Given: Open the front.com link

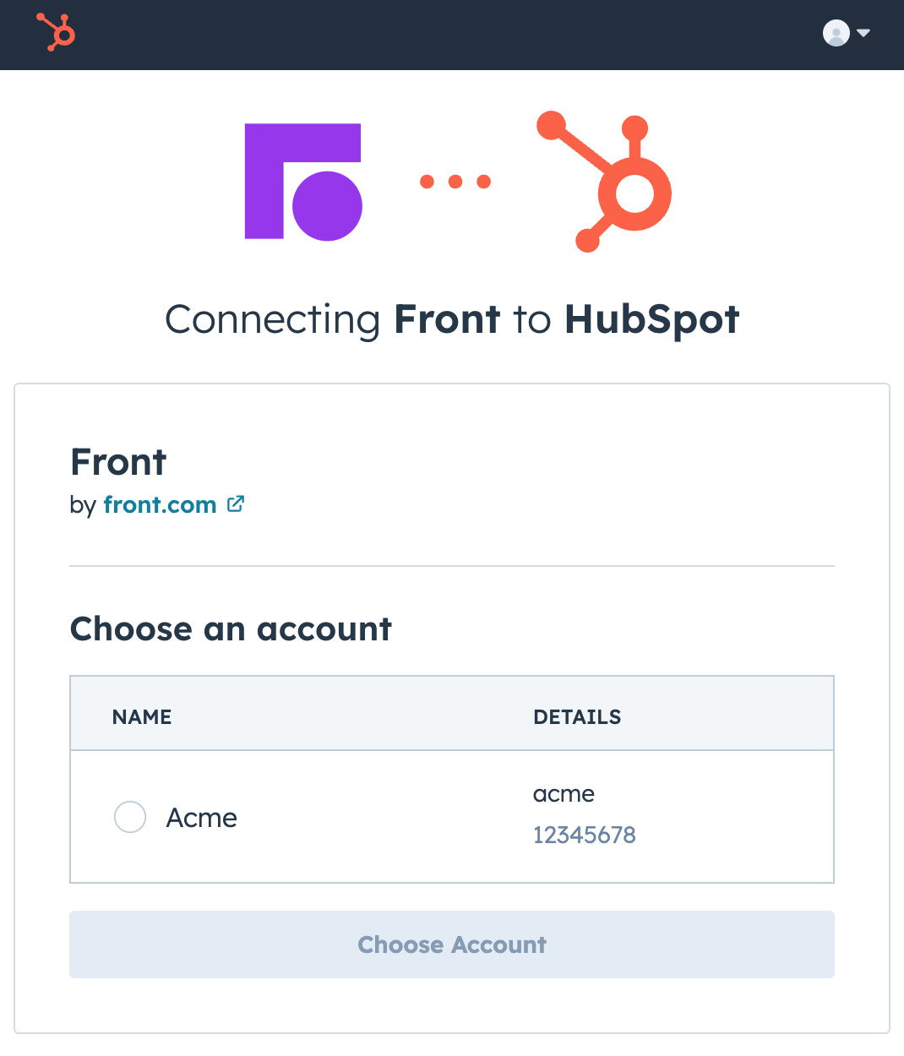Looking at the screenshot, I should pyautogui.click(x=160, y=505).
